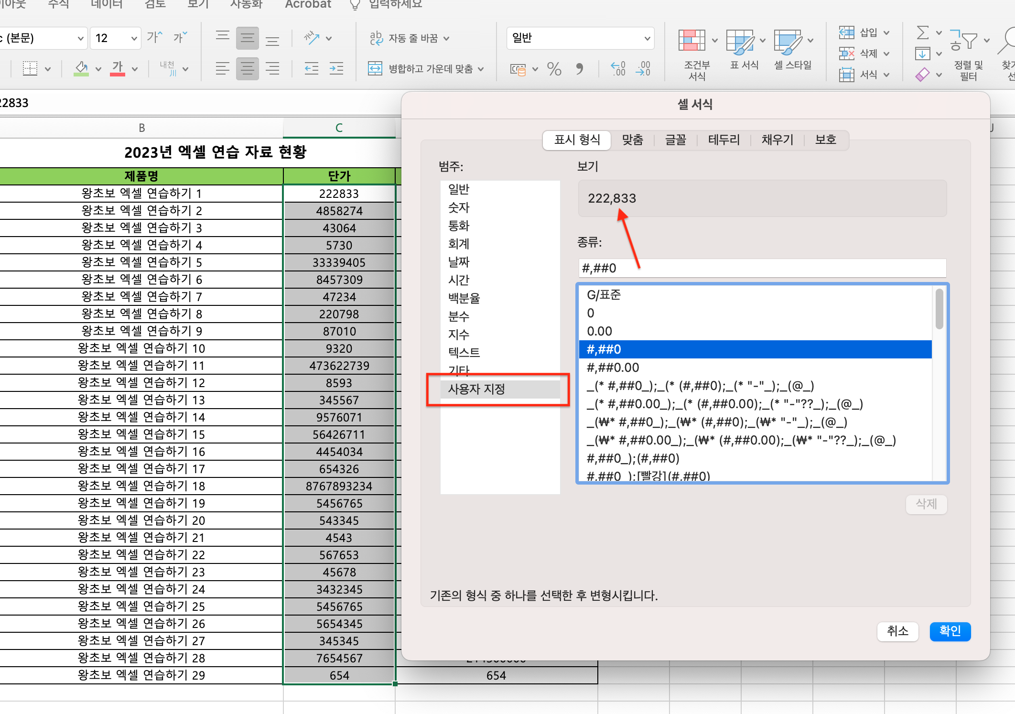1015x714 pixels.
Task: Click disabled 삭제 button under list
Action: (926, 504)
